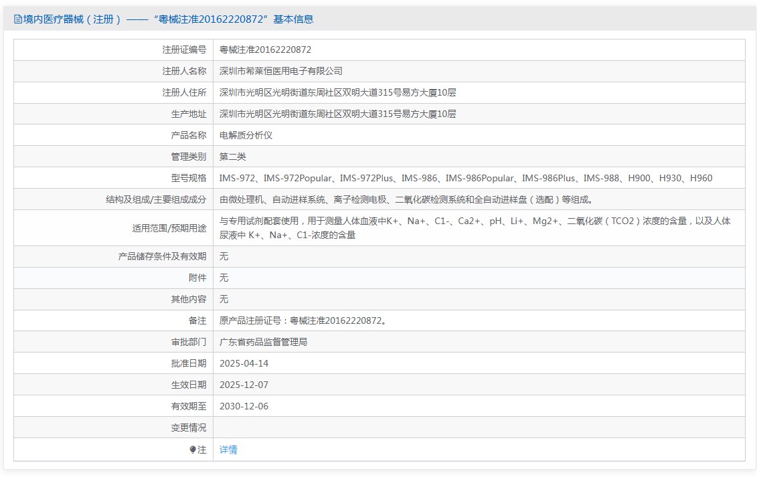757x477 pixels.
Task: Click the document icon beside the page title
Action: 17,19
